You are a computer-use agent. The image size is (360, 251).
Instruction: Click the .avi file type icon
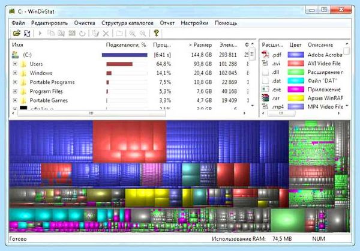click(x=265, y=64)
